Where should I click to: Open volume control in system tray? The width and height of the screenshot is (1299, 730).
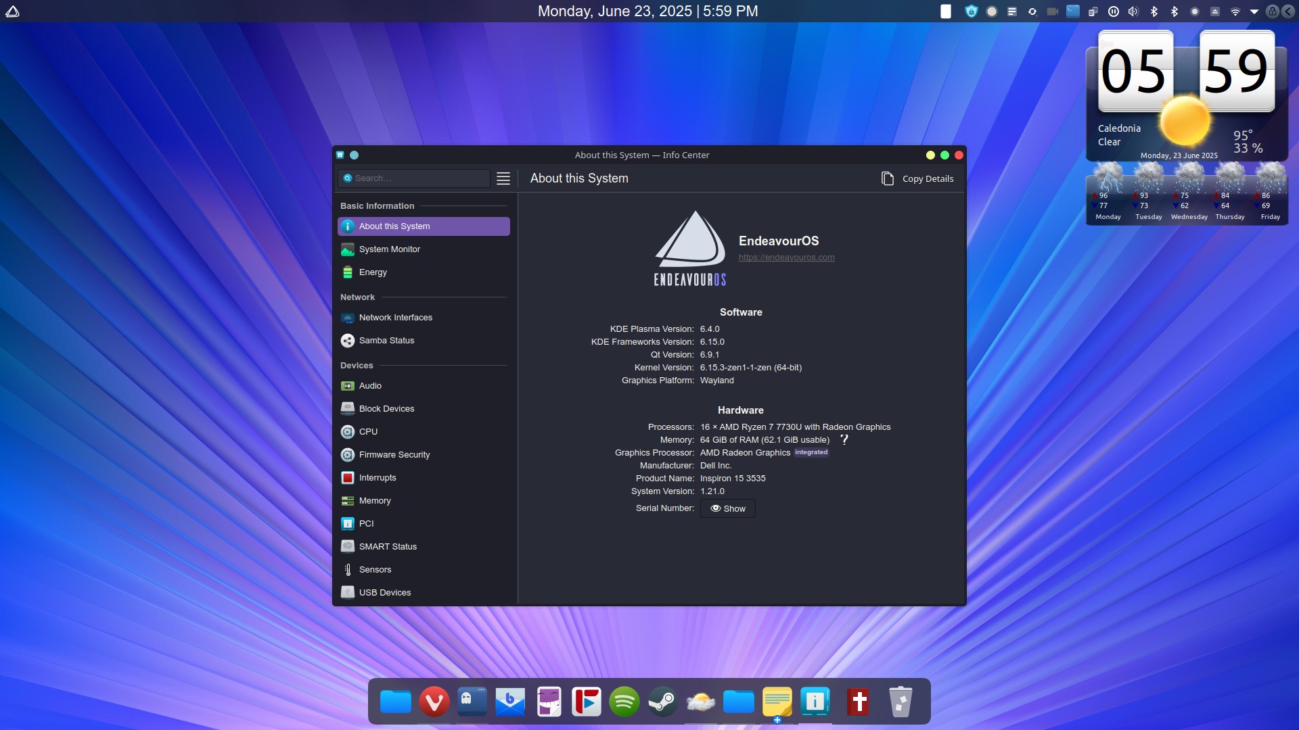pyautogui.click(x=1133, y=11)
